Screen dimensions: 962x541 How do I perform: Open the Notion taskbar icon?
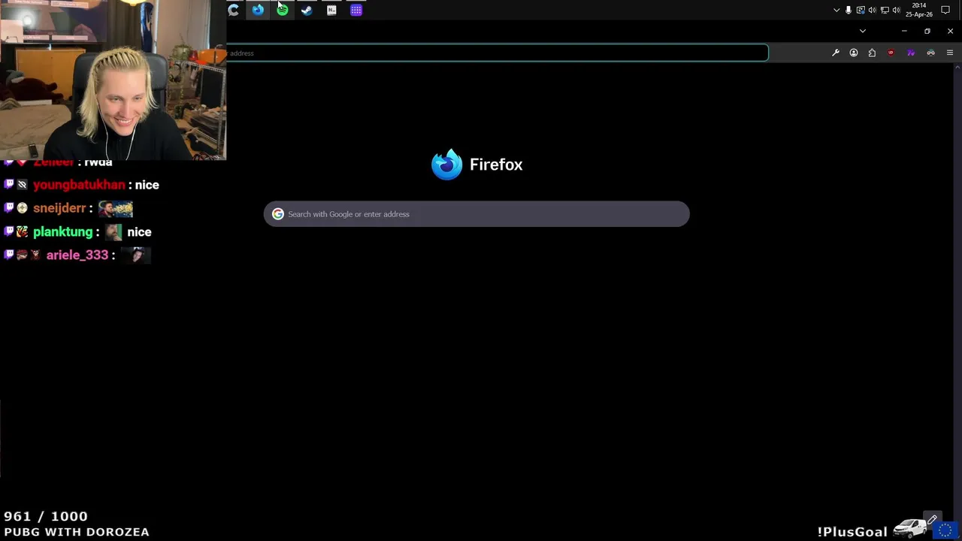331,10
